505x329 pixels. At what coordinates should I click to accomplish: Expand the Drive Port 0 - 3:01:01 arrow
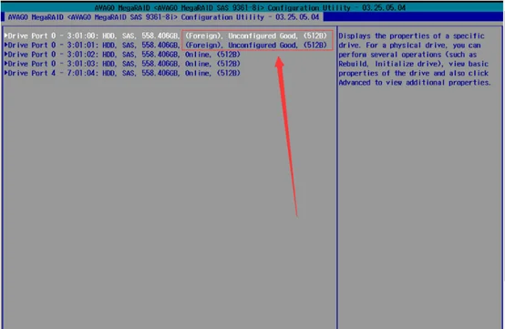(5, 45)
